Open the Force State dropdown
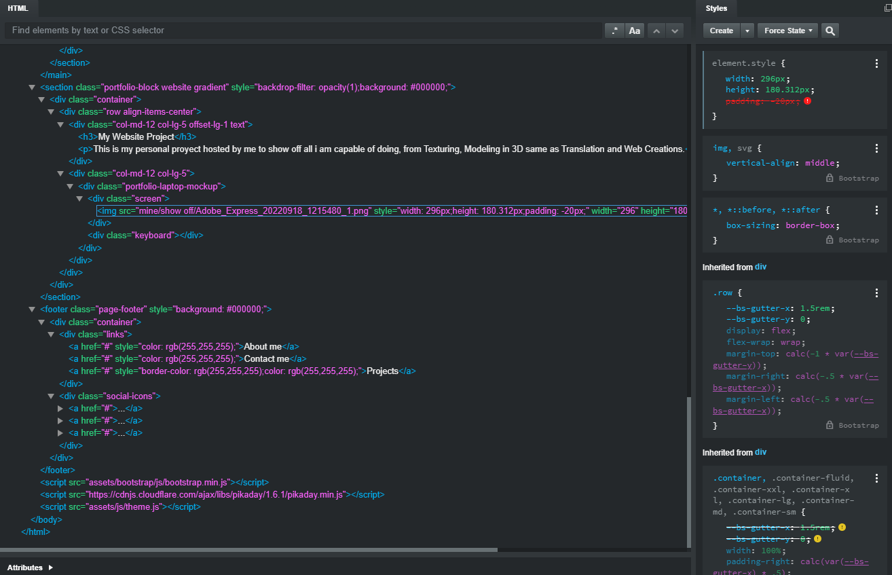 788,31
